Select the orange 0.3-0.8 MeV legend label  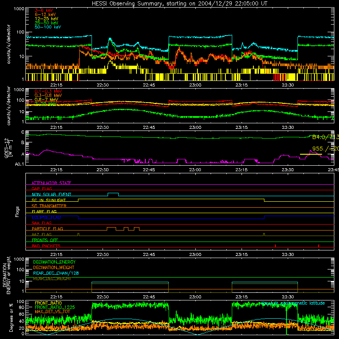click(48, 95)
